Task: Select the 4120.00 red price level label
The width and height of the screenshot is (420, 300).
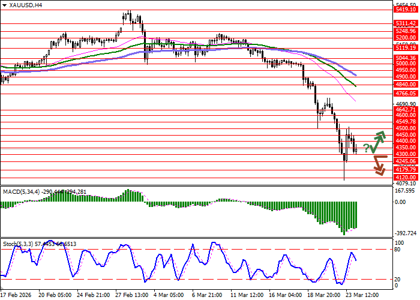Action: coord(403,178)
